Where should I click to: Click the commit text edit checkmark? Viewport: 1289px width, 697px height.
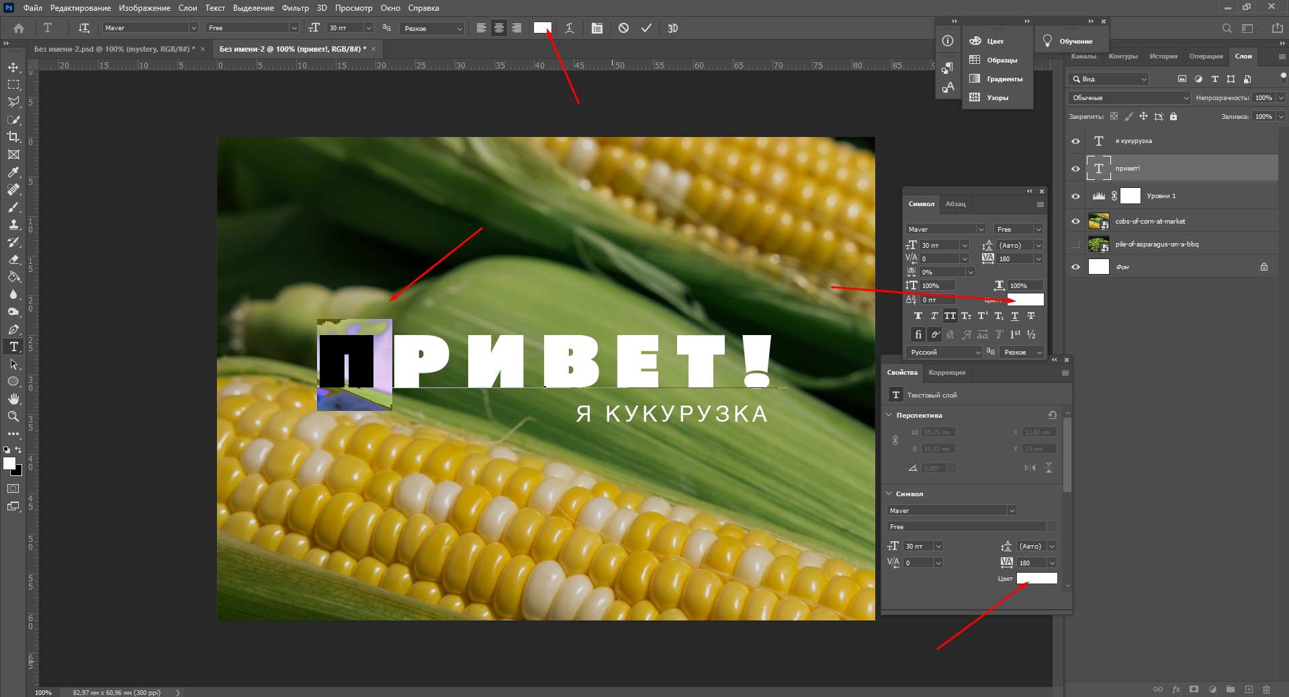pyautogui.click(x=646, y=28)
